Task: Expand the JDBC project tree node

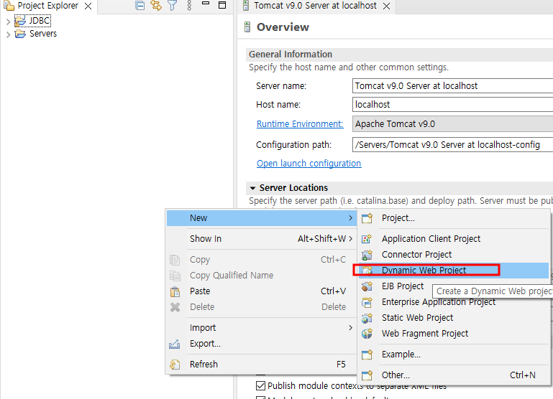Action: 8,22
